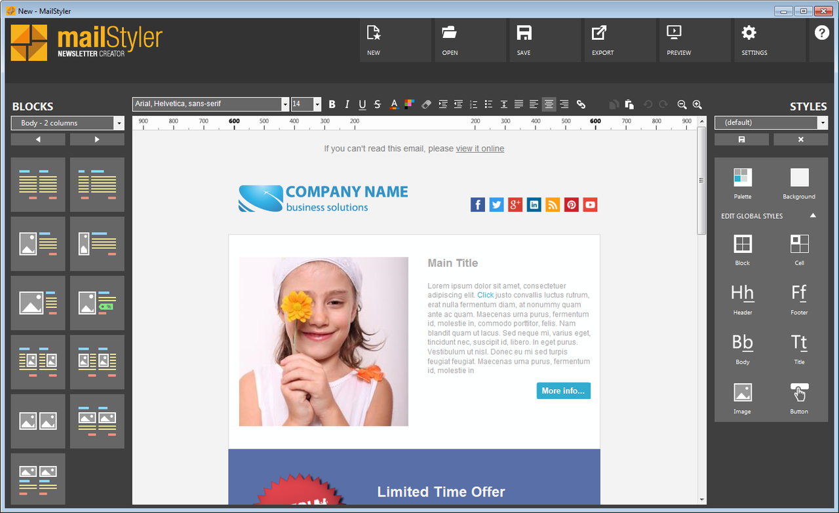
Task: Edit global Footer style
Action: (x=799, y=299)
